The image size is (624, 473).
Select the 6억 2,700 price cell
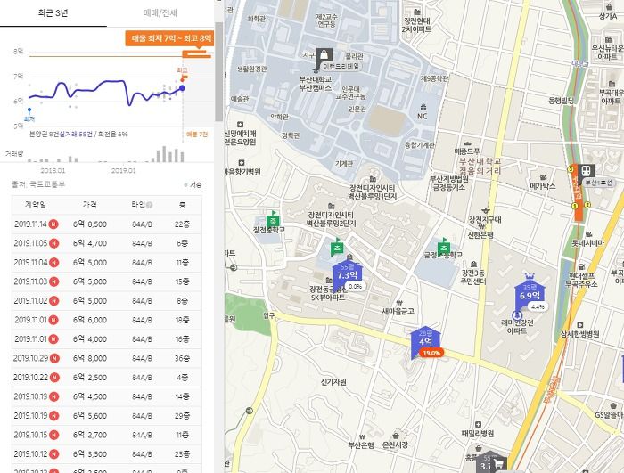[90, 435]
